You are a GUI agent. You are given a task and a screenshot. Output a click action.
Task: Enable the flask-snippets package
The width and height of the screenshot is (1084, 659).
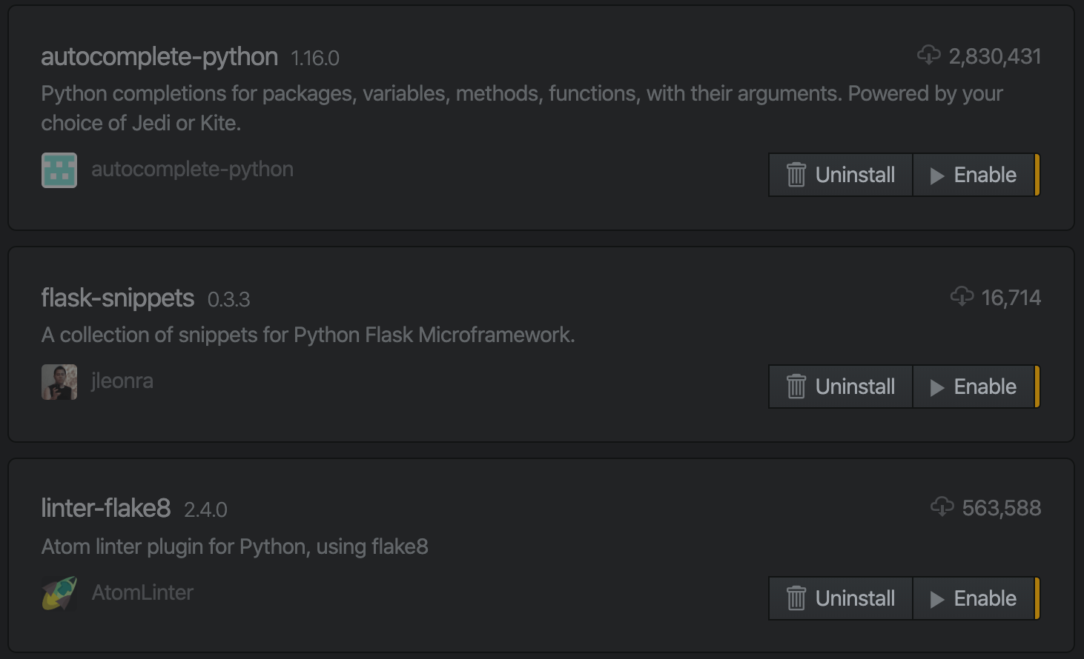click(974, 387)
